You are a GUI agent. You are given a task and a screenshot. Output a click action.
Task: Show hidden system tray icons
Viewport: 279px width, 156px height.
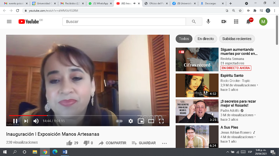pos(228,152)
